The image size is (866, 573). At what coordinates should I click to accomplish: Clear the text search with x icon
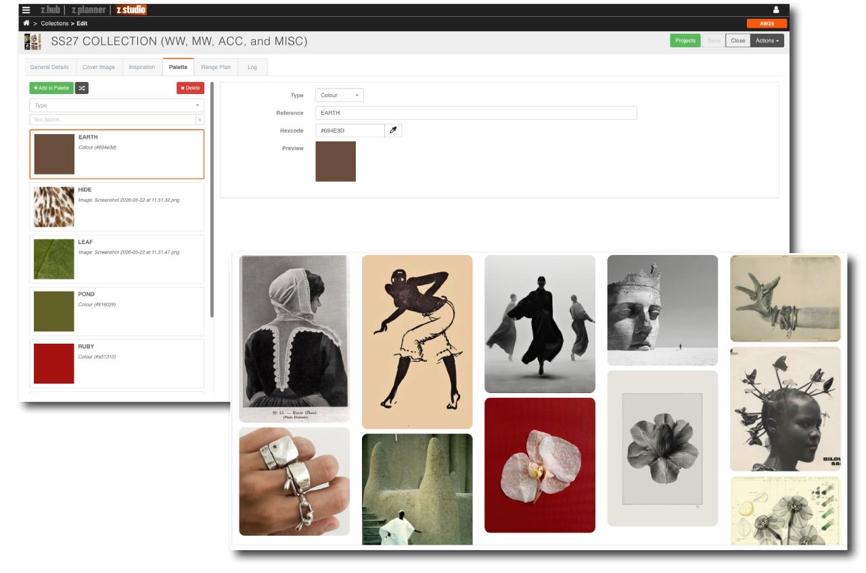click(x=200, y=120)
